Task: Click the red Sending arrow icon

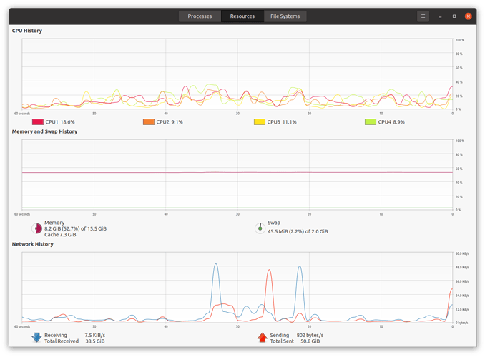Action: (263, 338)
